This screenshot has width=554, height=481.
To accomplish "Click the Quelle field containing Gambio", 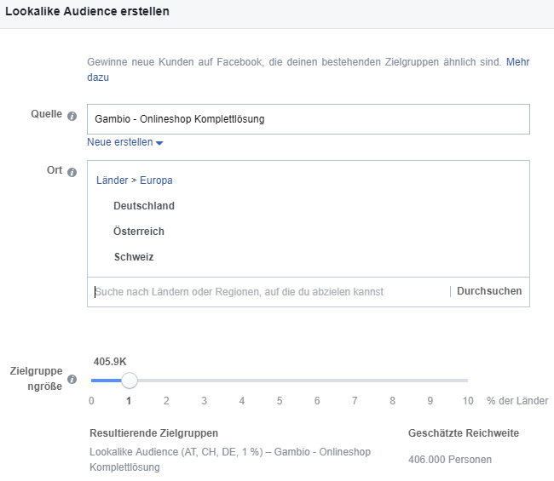I will coord(308,119).
